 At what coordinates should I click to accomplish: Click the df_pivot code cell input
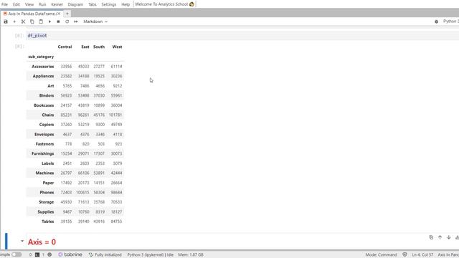(x=242, y=36)
